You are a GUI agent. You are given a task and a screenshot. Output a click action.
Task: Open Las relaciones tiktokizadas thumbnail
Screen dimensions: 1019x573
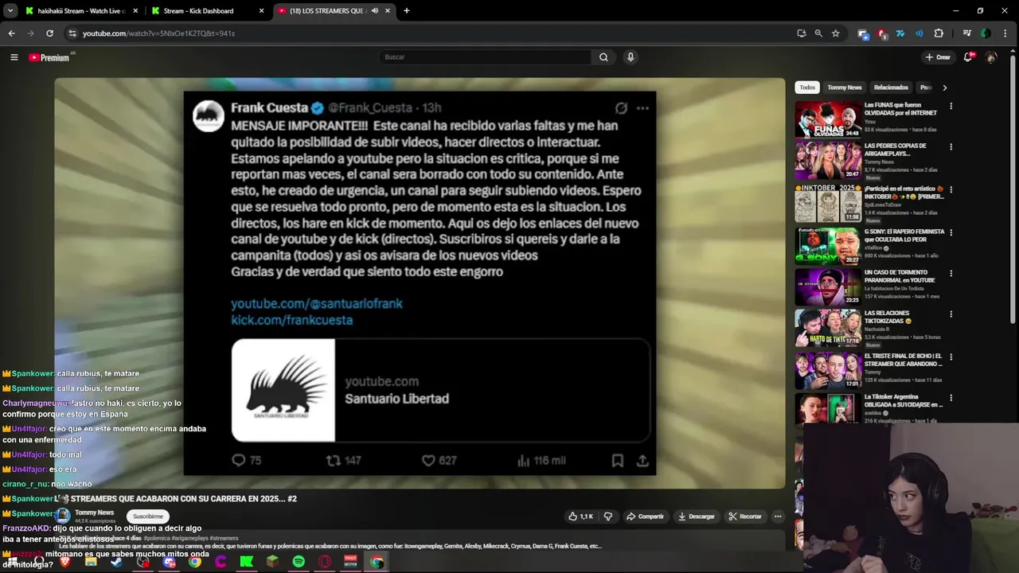828,328
